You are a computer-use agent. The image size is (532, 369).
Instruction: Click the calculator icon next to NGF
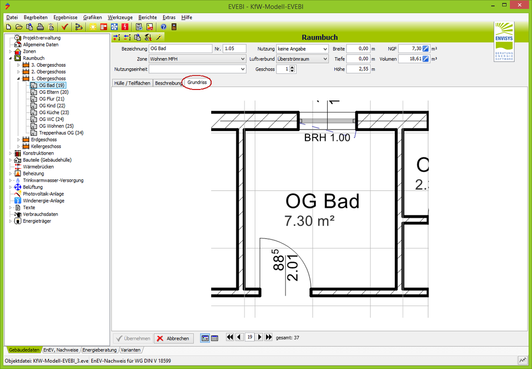426,48
